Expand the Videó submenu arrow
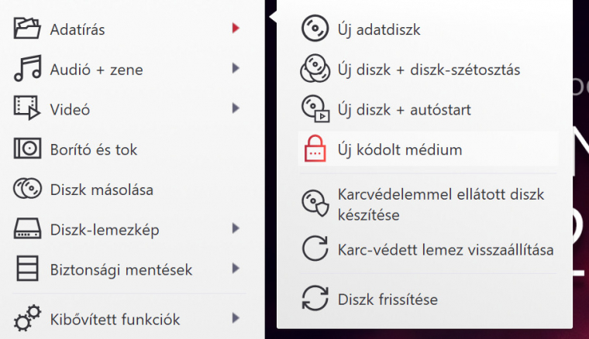The image size is (589, 339). pyautogui.click(x=235, y=109)
